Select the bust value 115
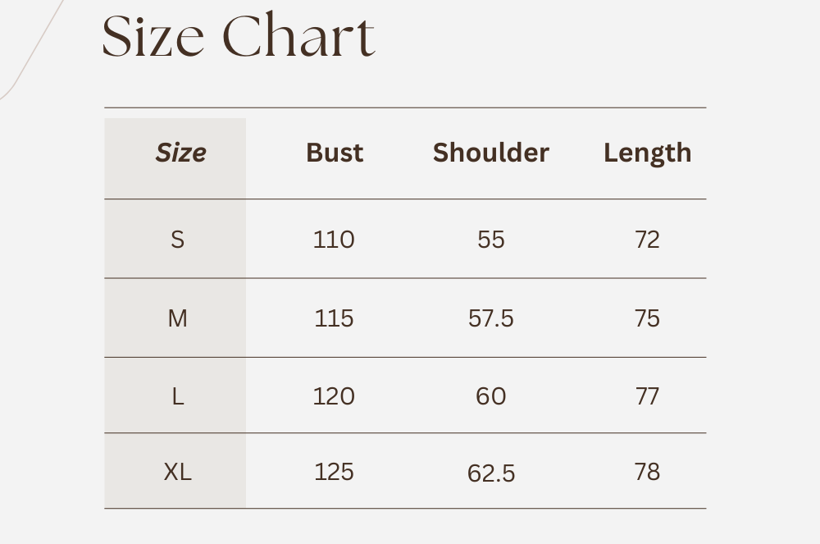Image resolution: width=820 pixels, height=544 pixels. click(x=334, y=318)
